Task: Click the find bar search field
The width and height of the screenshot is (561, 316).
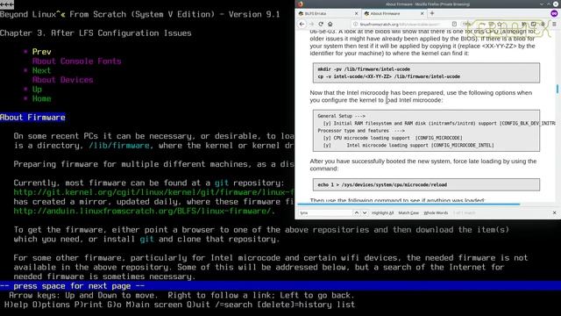Action: click(x=325, y=212)
